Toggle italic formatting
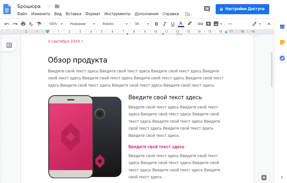Viewport: 287px width, 183px height. click(164, 24)
